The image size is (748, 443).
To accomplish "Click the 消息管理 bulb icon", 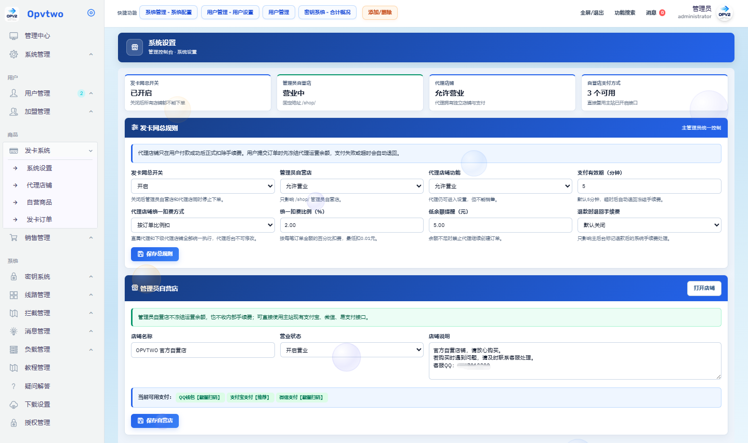I will [14, 331].
